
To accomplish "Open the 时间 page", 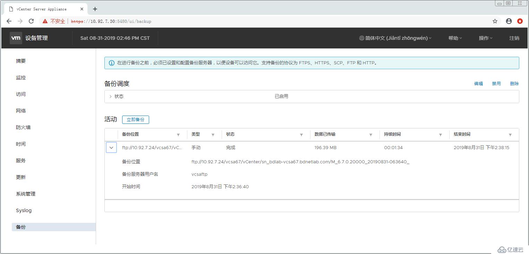I will 21,144.
